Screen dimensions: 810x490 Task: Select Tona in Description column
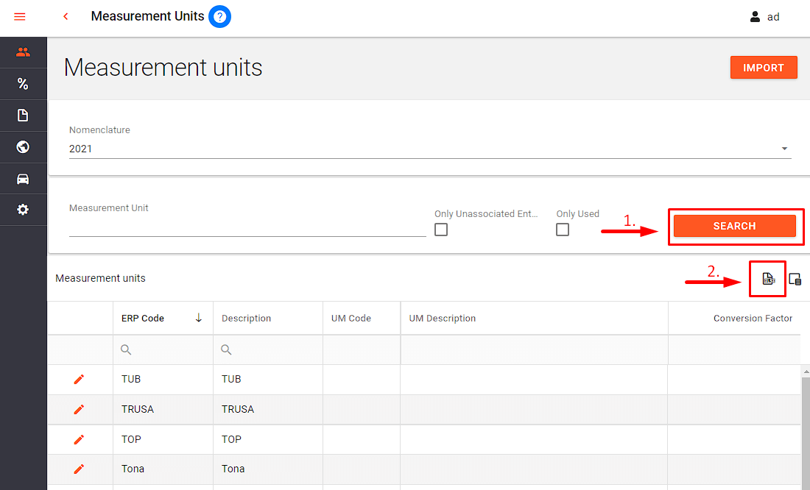233,469
